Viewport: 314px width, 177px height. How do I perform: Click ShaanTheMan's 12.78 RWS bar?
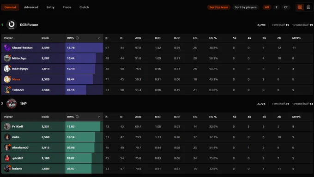click(x=84, y=47)
